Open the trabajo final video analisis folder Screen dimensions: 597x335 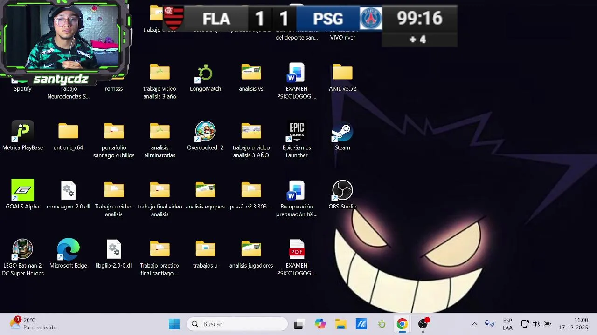160,199
